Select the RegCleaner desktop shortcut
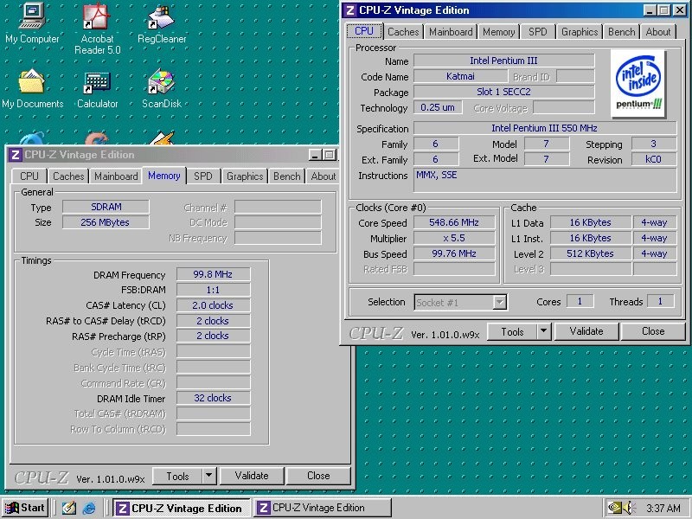692x519 pixels. pyautogui.click(x=161, y=17)
